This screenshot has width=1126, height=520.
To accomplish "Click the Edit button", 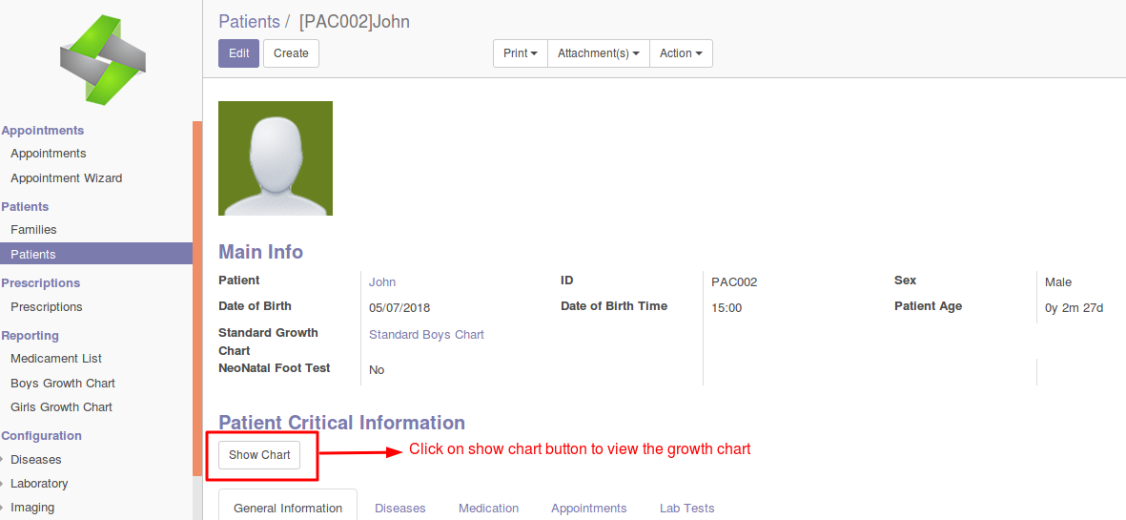I will (238, 53).
